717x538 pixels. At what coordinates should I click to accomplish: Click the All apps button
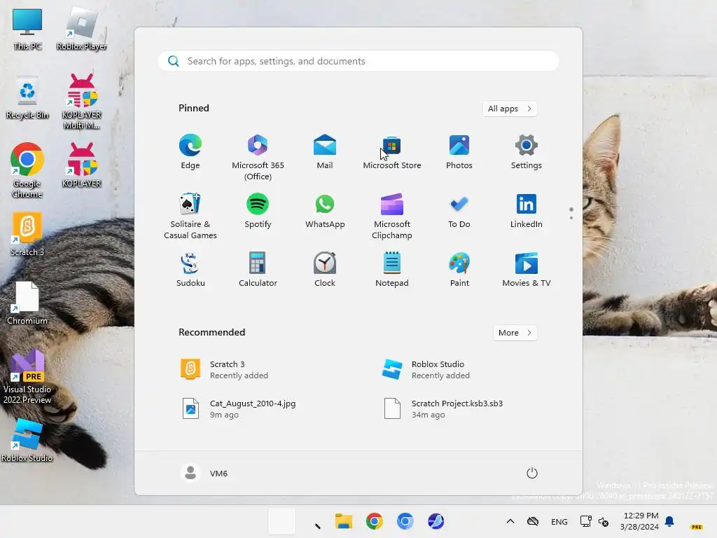(510, 109)
